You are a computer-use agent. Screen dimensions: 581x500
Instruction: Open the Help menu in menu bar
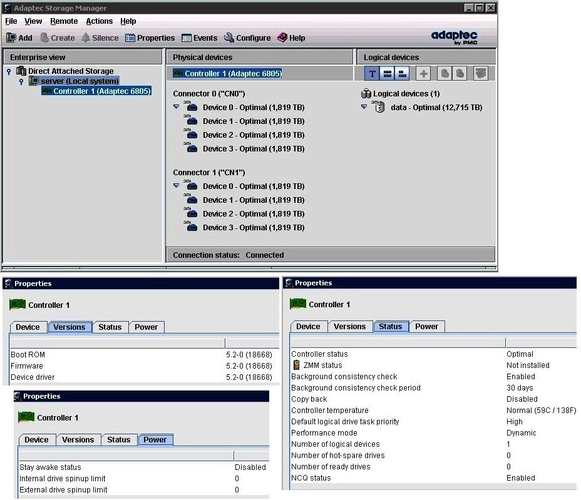pyautogui.click(x=128, y=21)
